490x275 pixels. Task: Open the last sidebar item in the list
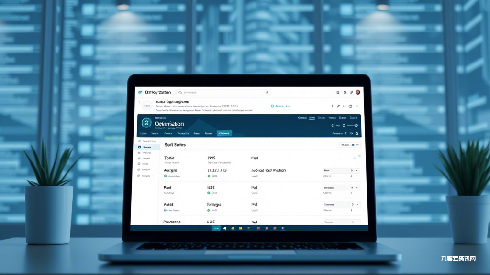pyautogui.click(x=145, y=176)
